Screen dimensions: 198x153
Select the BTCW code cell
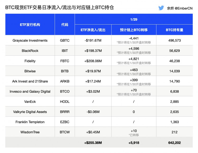click(x=65, y=132)
